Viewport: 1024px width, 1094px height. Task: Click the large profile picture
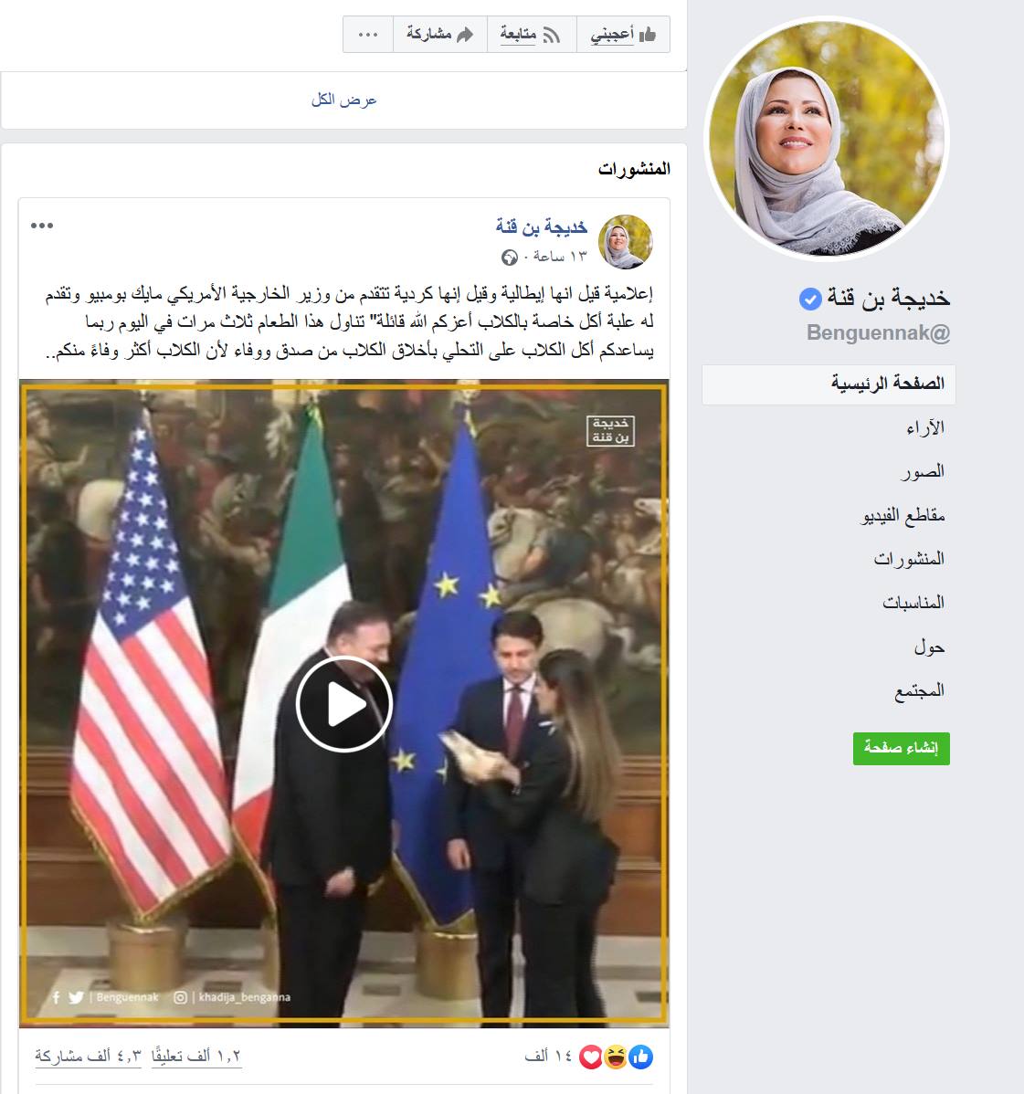[828, 138]
